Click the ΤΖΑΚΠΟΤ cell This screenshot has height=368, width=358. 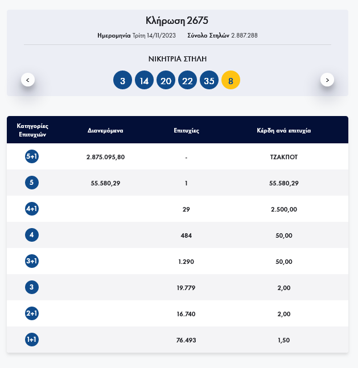(x=283, y=157)
